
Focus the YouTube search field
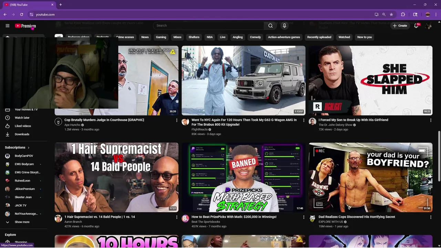(208, 25)
